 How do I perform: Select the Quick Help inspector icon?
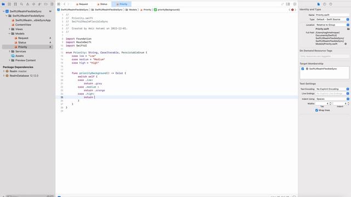point(331,4)
